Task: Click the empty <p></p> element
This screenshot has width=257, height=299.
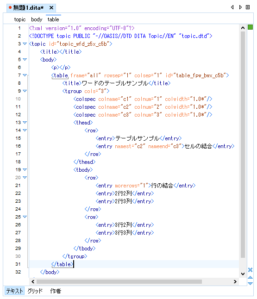Action: point(61,68)
